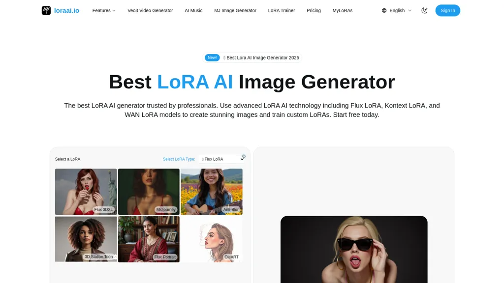Image resolution: width=504 pixels, height=283 pixels.
Task: Select the Midjourney LoRA thumbnail
Action: [149, 192]
